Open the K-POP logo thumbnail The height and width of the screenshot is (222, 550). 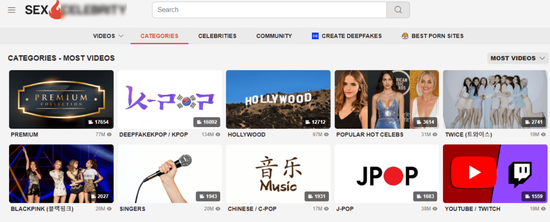pos(170,99)
